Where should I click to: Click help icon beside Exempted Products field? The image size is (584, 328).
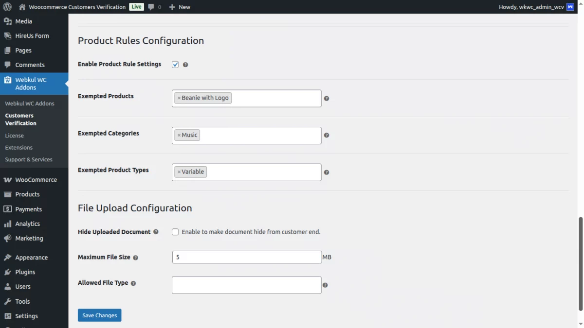[327, 99]
